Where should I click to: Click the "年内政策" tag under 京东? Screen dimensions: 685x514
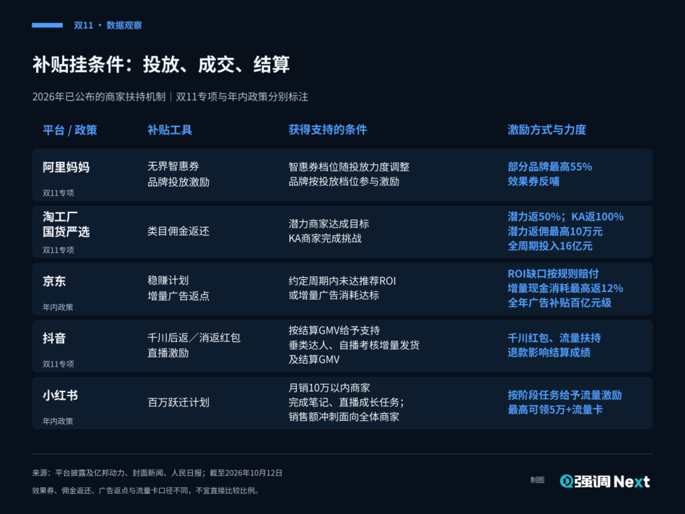(x=58, y=307)
